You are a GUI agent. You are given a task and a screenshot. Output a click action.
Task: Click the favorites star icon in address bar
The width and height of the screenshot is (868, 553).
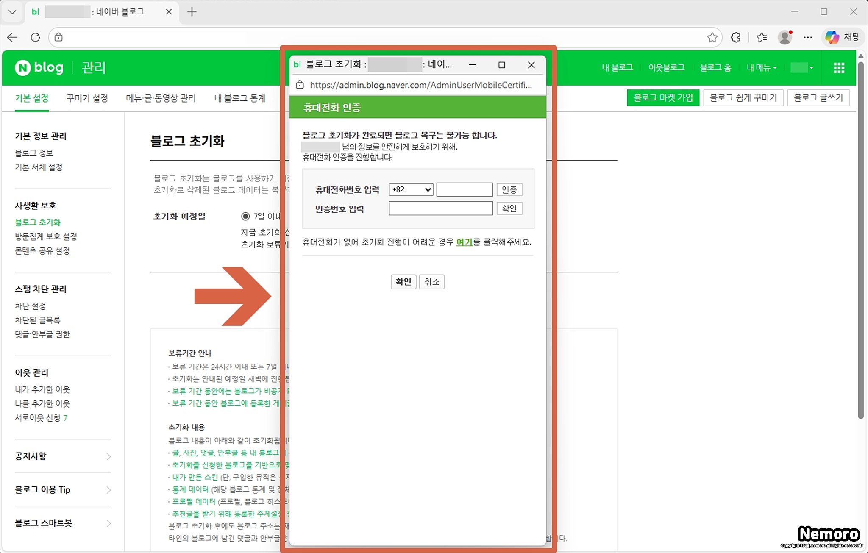point(712,37)
